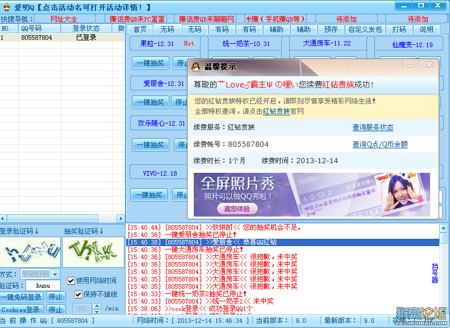Image resolution: width=450 pixels, height=328 pixels.
Task: Click the log panel vertical scrollbar thumb
Action: pos(443,238)
